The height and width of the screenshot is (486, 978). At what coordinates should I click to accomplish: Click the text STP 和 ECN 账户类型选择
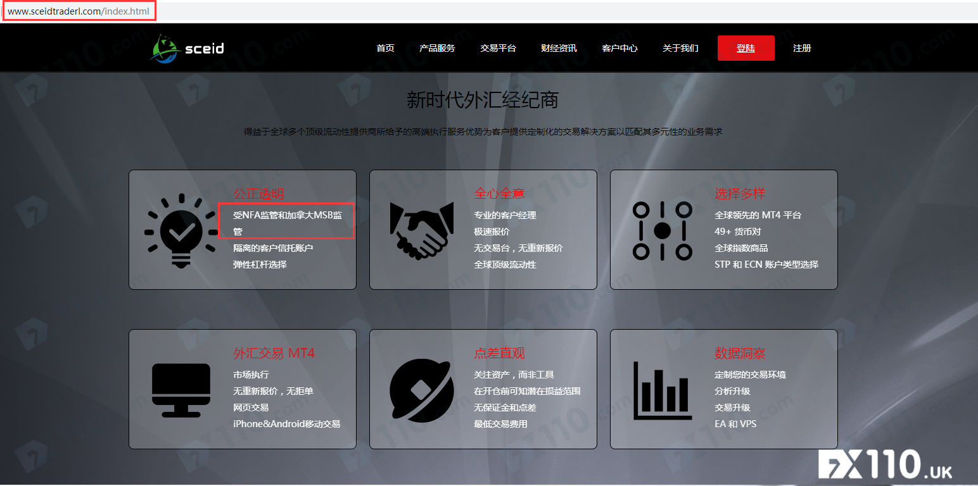tap(766, 265)
